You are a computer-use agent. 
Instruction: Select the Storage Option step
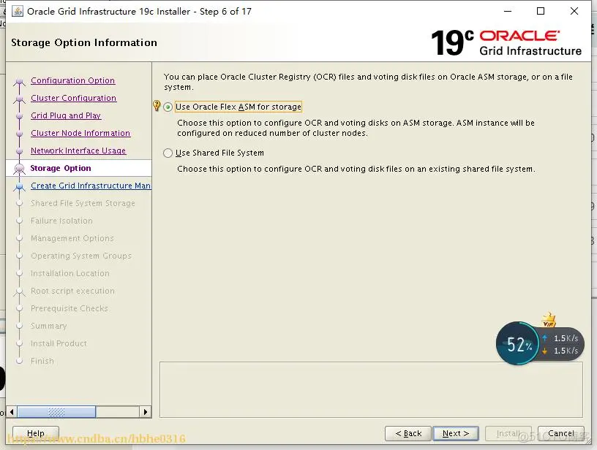61,168
